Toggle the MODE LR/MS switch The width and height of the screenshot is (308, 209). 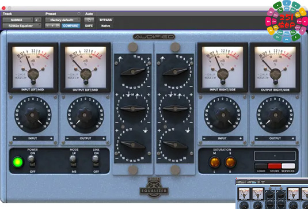click(x=73, y=161)
